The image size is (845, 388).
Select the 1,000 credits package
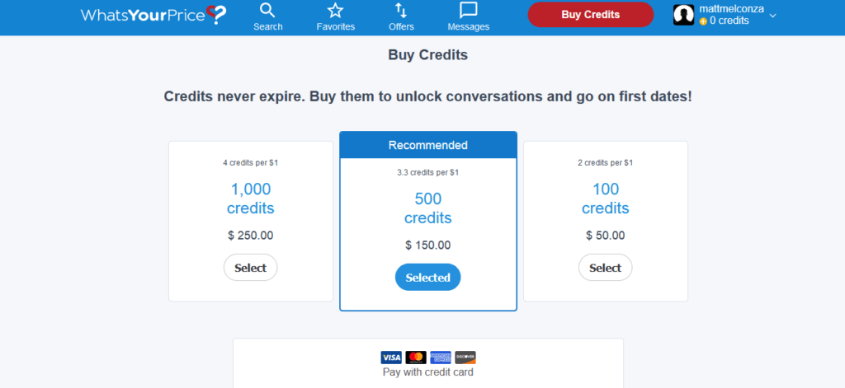pyautogui.click(x=251, y=268)
